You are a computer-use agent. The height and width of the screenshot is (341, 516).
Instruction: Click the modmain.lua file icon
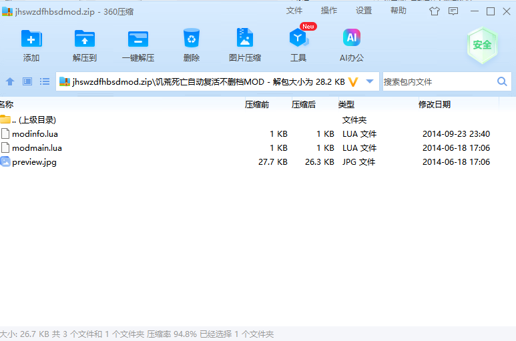(5, 147)
